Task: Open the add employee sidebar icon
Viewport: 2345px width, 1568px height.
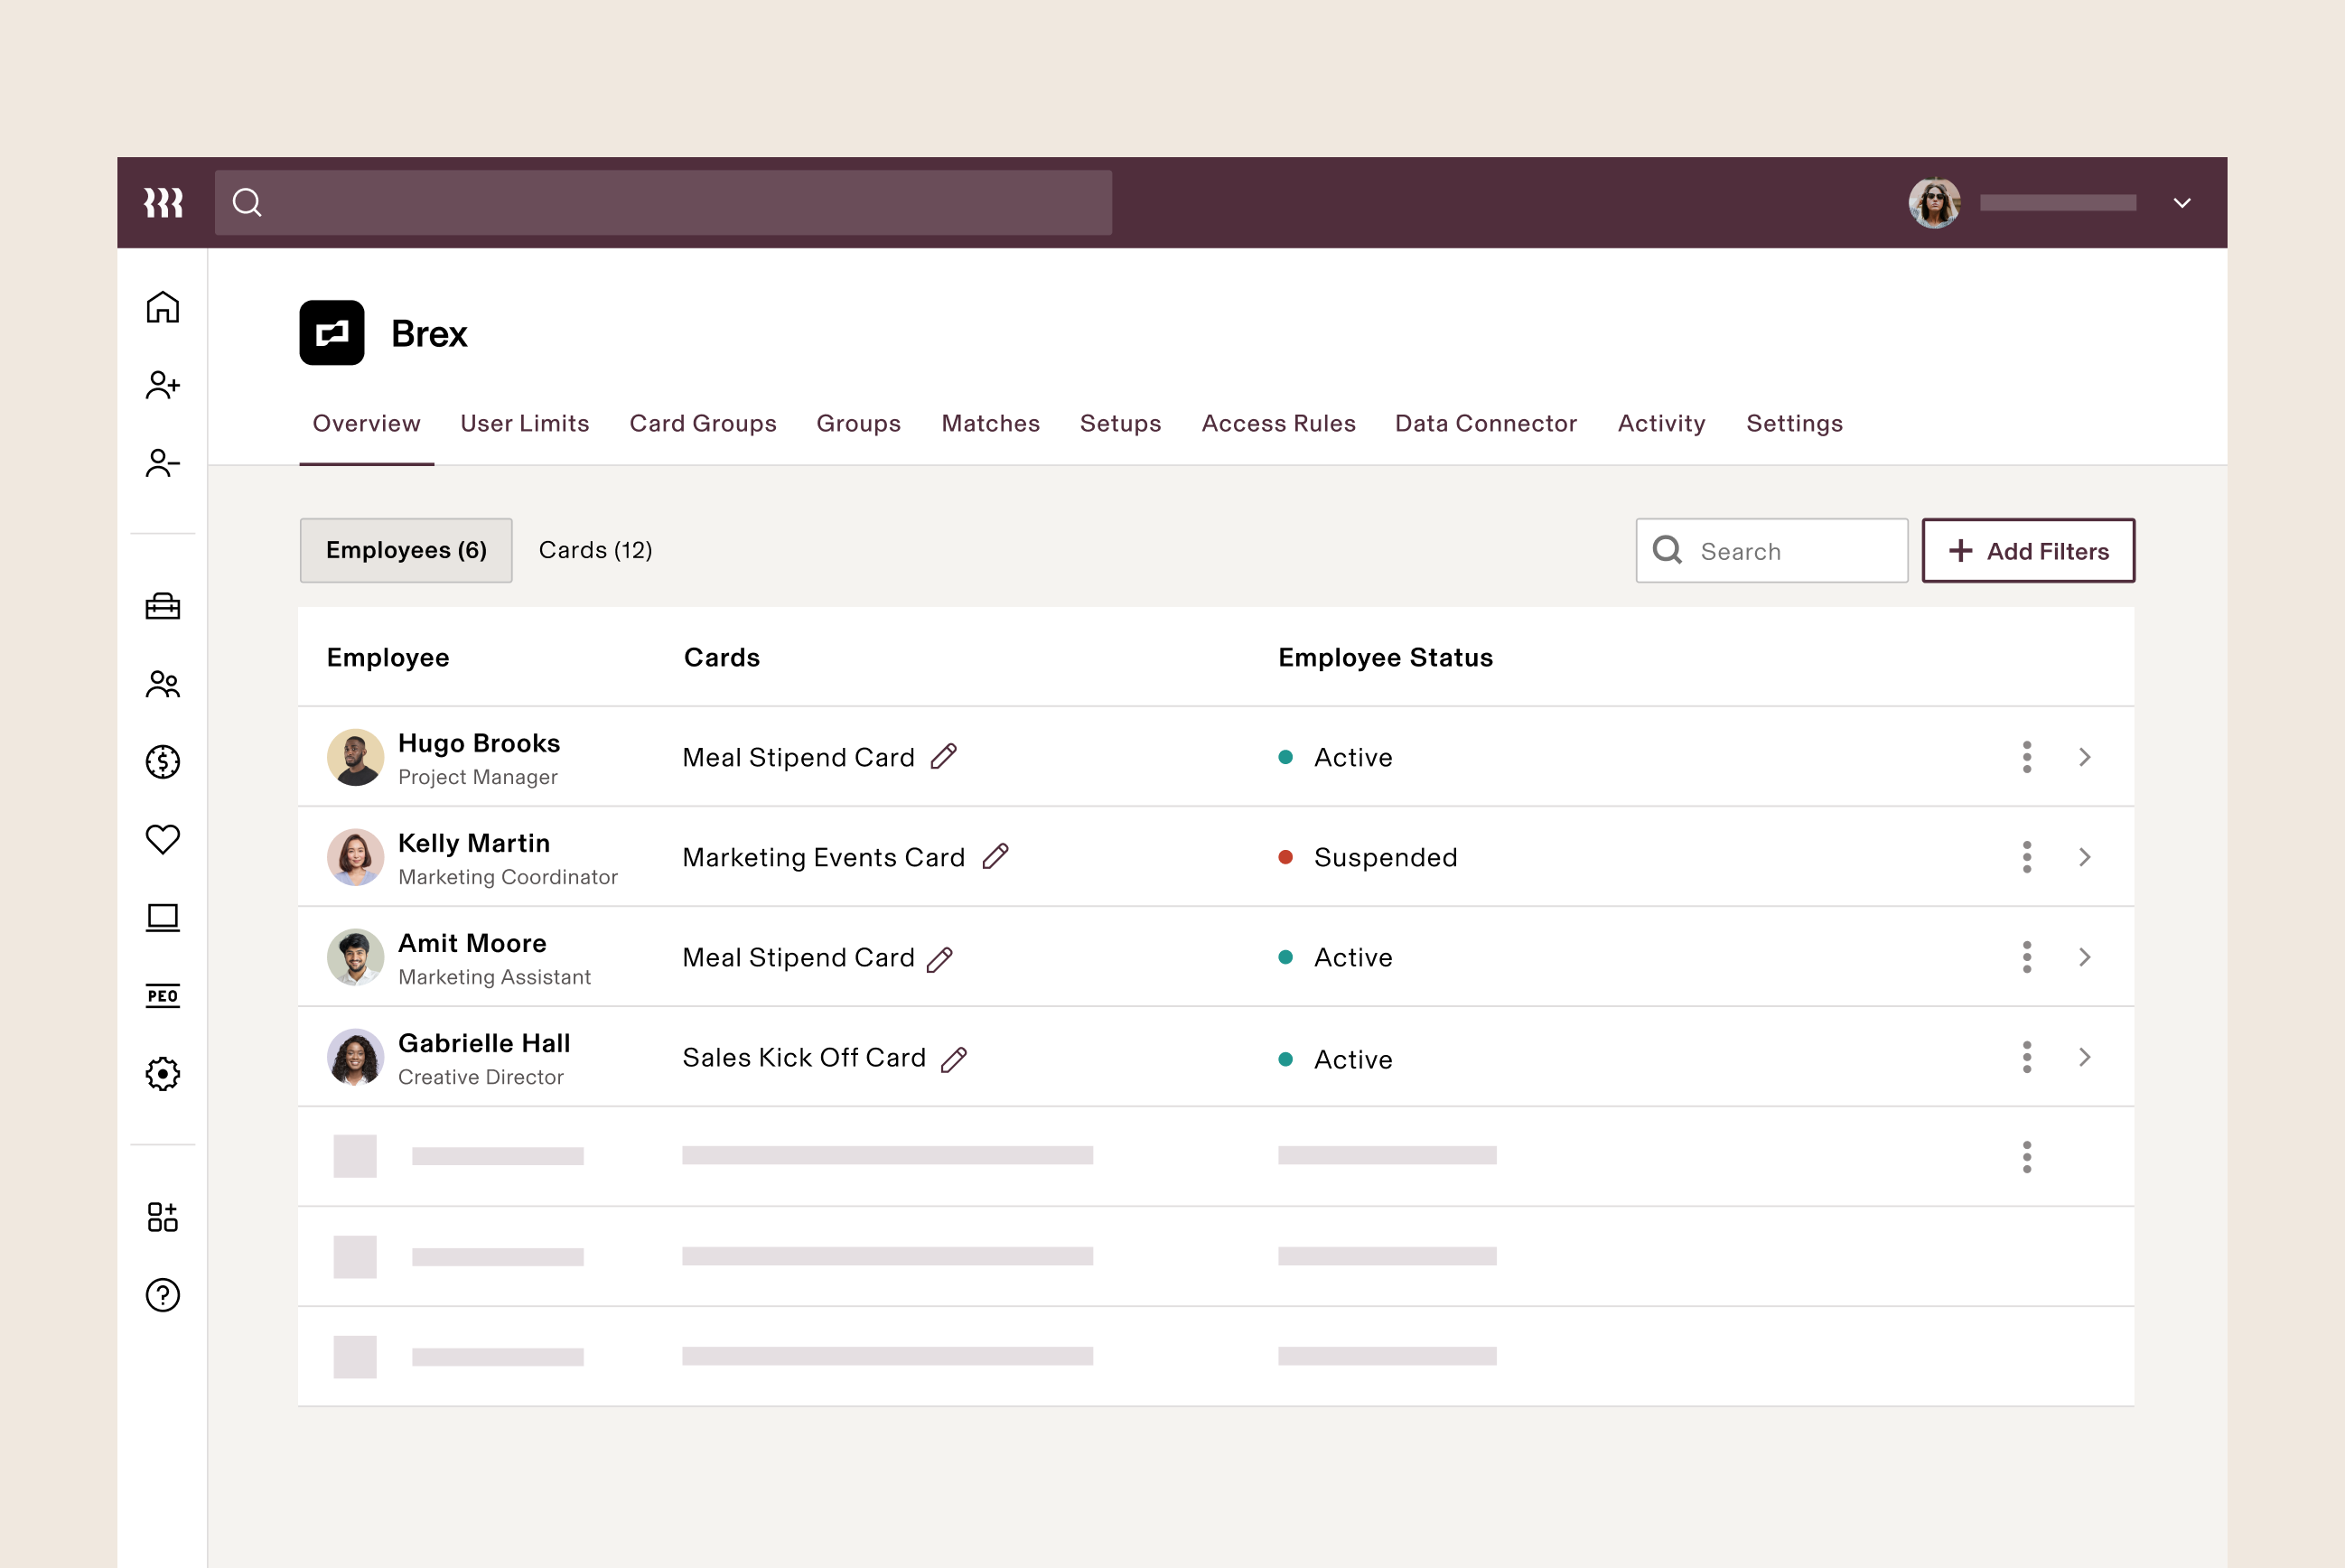Action: [x=162, y=385]
